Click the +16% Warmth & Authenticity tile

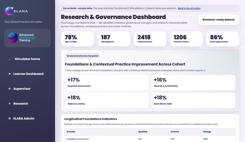click(x=193, y=83)
